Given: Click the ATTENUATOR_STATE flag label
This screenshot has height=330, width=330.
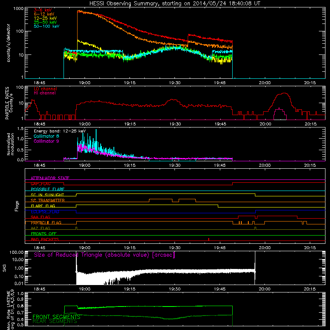Looking at the screenshot, I should [50, 178].
